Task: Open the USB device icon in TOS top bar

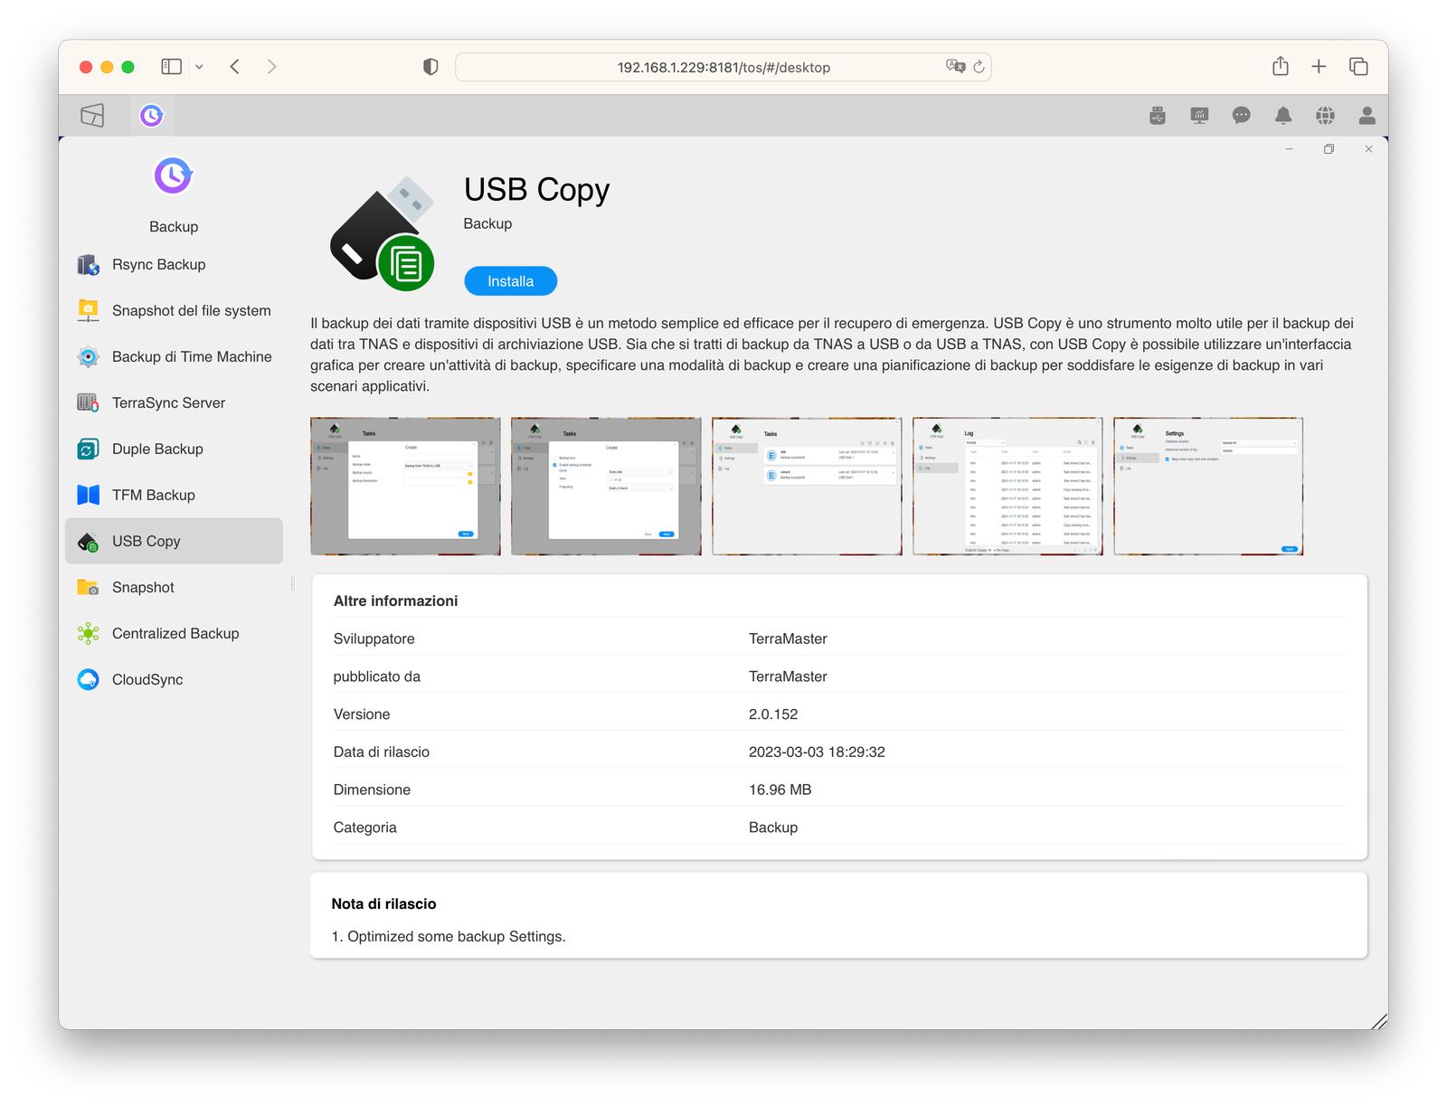Action: (x=1158, y=116)
